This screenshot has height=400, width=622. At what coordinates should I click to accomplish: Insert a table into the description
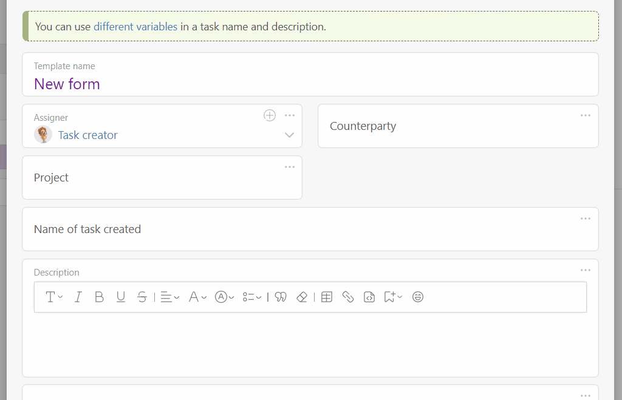point(327,297)
